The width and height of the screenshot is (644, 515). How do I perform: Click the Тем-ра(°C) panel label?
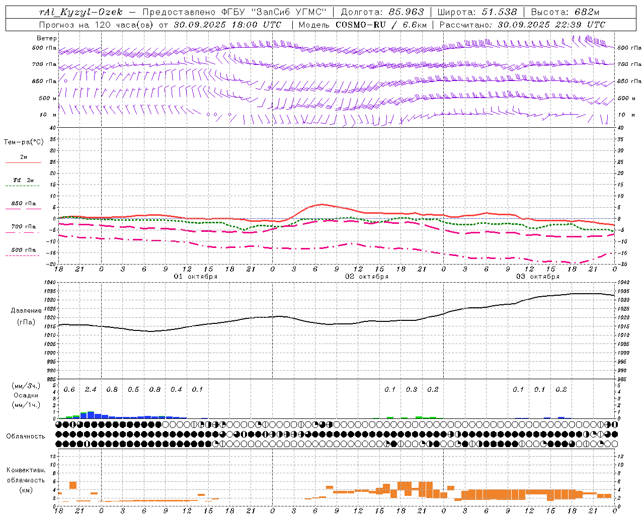pos(24,142)
